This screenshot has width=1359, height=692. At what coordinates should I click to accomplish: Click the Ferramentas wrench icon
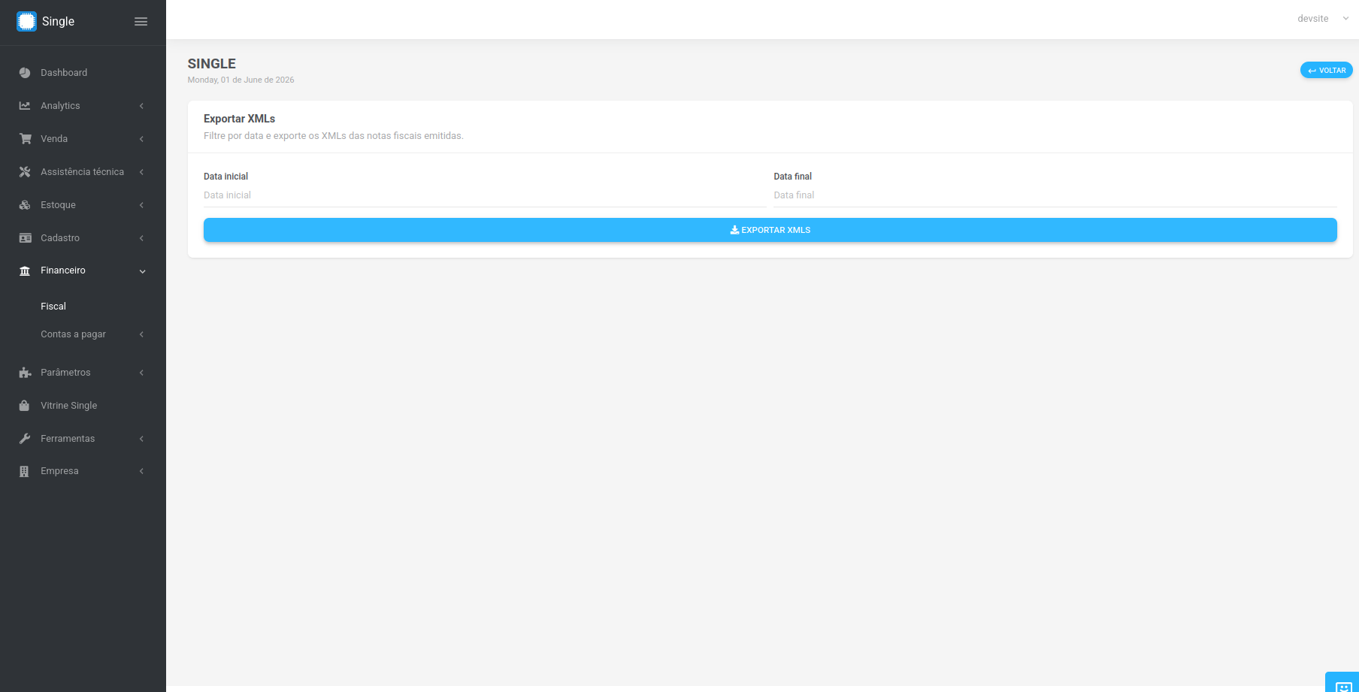pyautogui.click(x=25, y=439)
